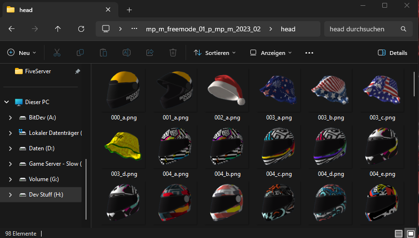Show hidden breadcrumb path ellipsis
The image size is (419, 238).
[134, 29]
